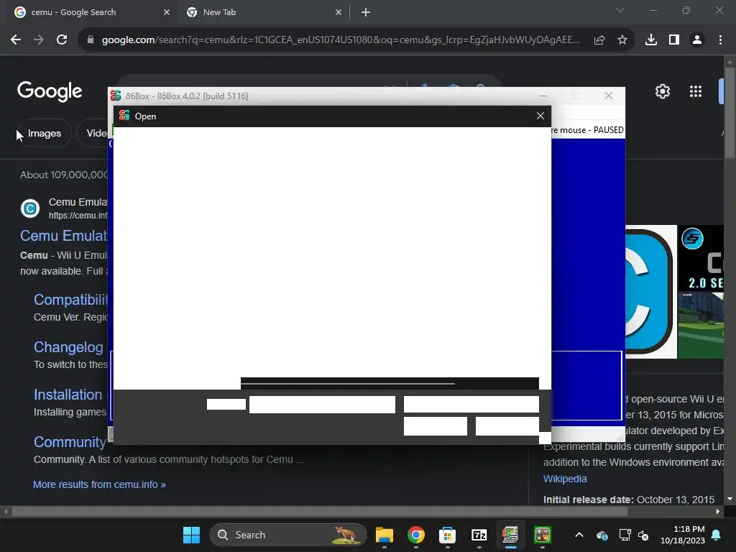The height and width of the screenshot is (552, 736).
Task: Minimize the 86Box window
Action: (543, 96)
